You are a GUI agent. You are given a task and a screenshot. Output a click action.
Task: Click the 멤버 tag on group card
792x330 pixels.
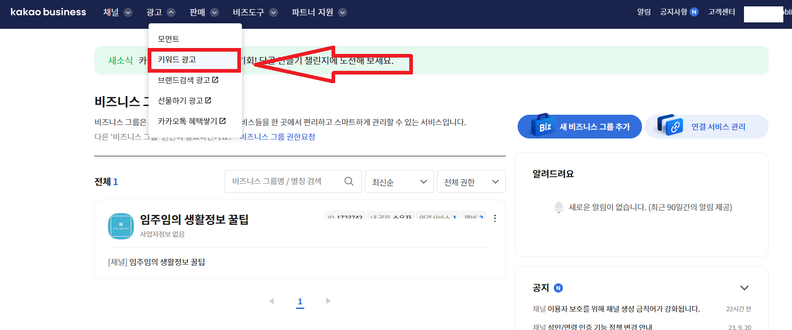tap(474, 216)
